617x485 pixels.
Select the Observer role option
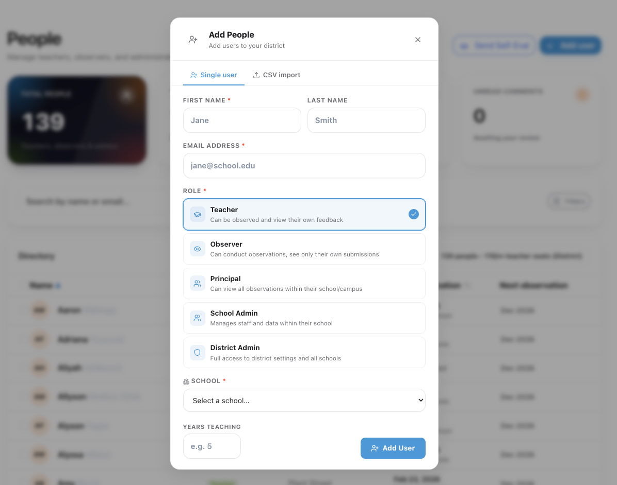304,249
